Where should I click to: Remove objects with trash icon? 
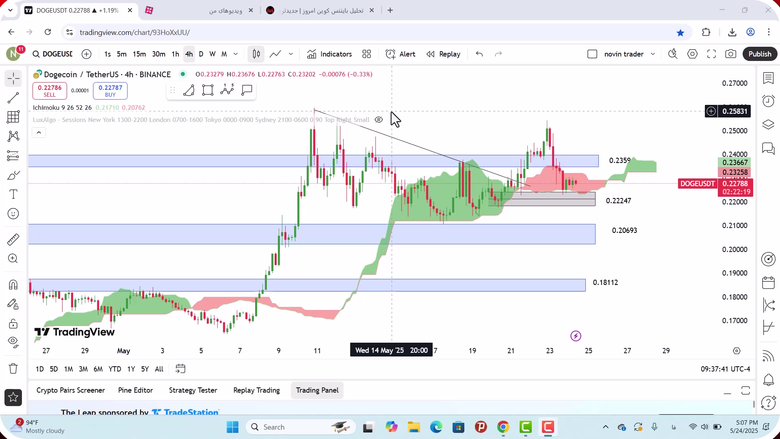point(13,369)
